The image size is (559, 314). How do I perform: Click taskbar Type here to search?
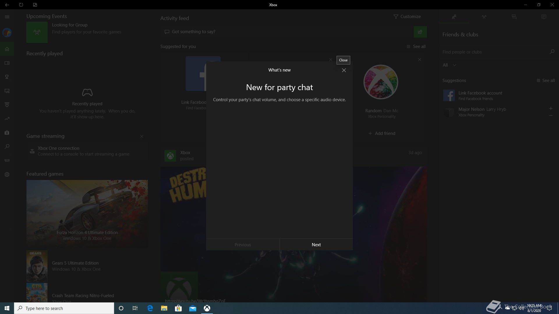coord(64,308)
